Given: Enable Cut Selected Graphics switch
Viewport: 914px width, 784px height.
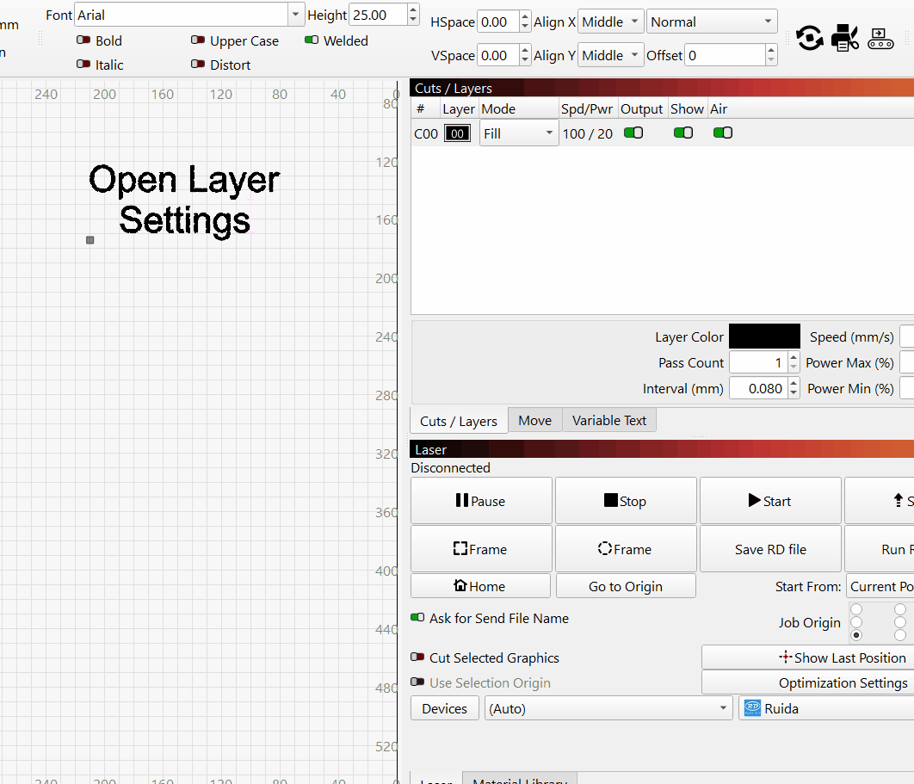Looking at the screenshot, I should [x=417, y=657].
